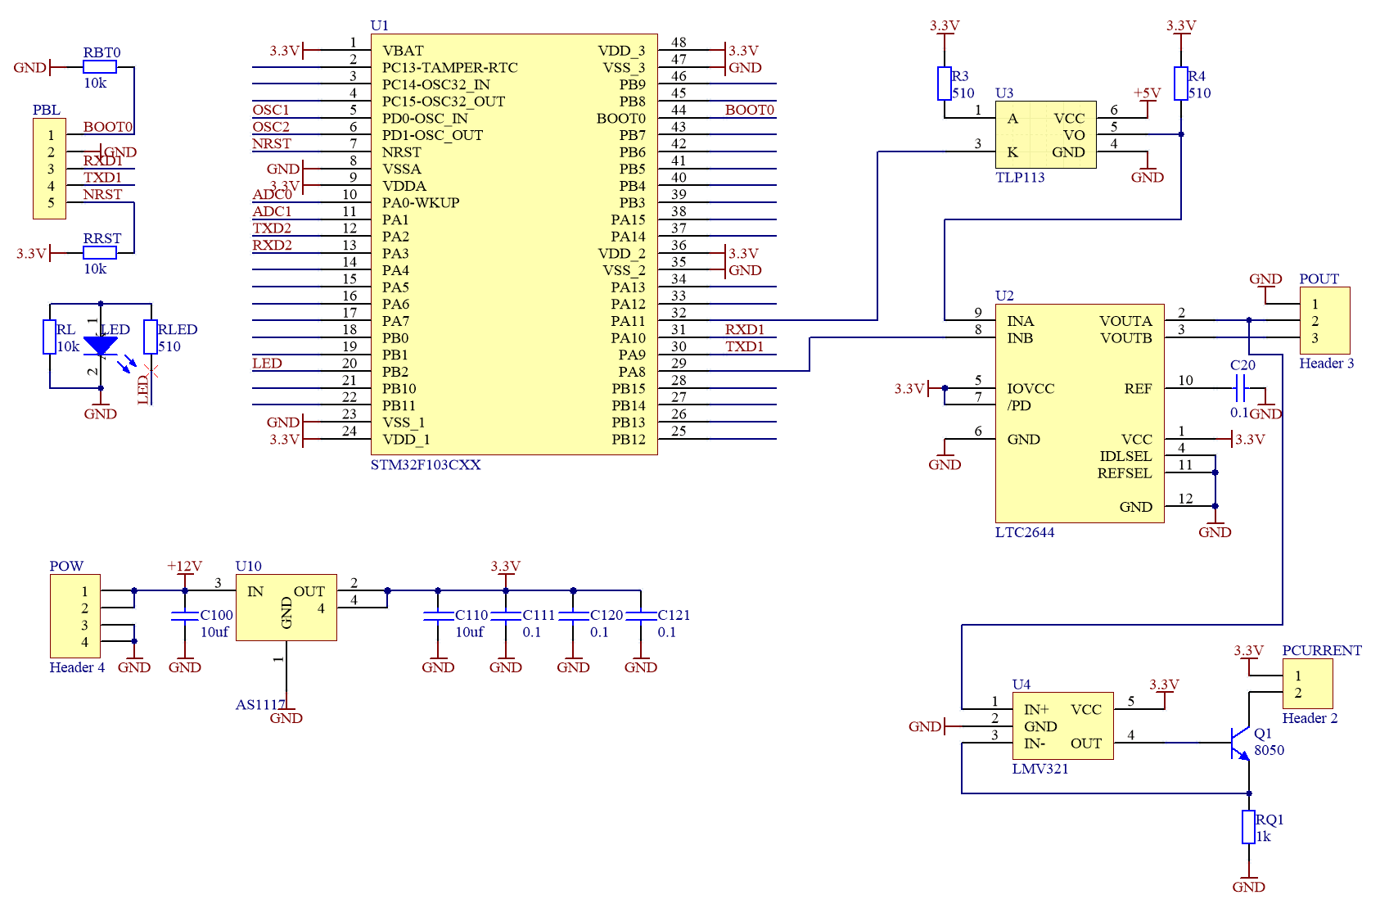Select the RBT0 resistor symbol
Viewport: 1380px width, 913px height.
100,67
